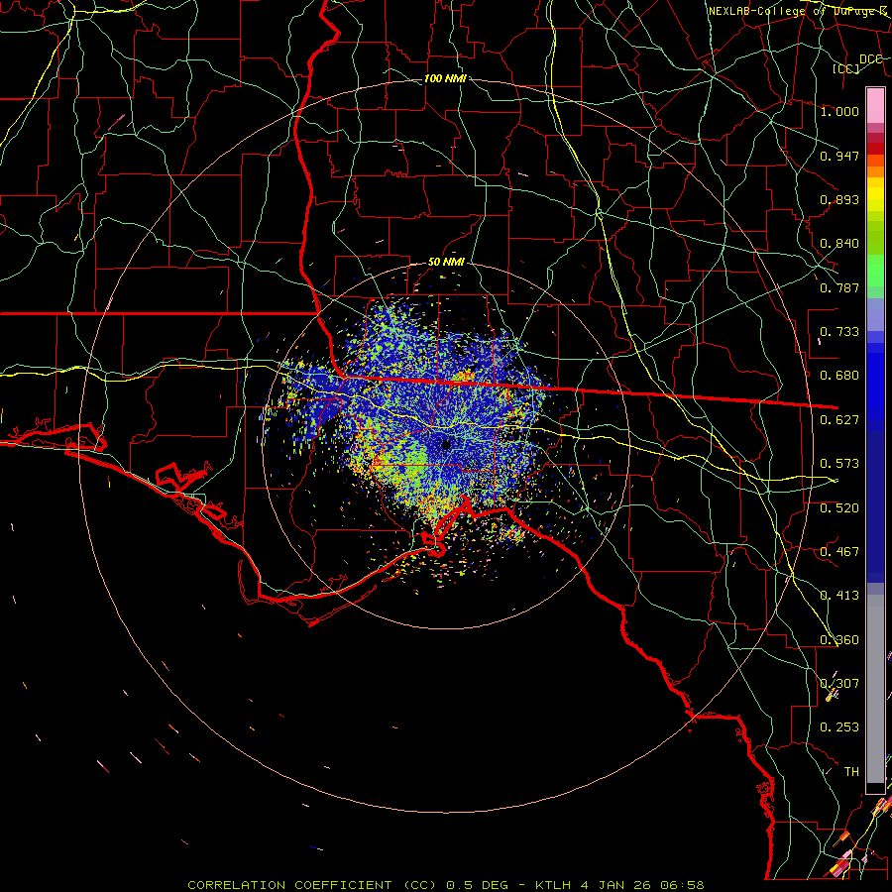The height and width of the screenshot is (892, 892).
Task: Click the light periwinkle segment of the color bar
Action: tap(875, 315)
